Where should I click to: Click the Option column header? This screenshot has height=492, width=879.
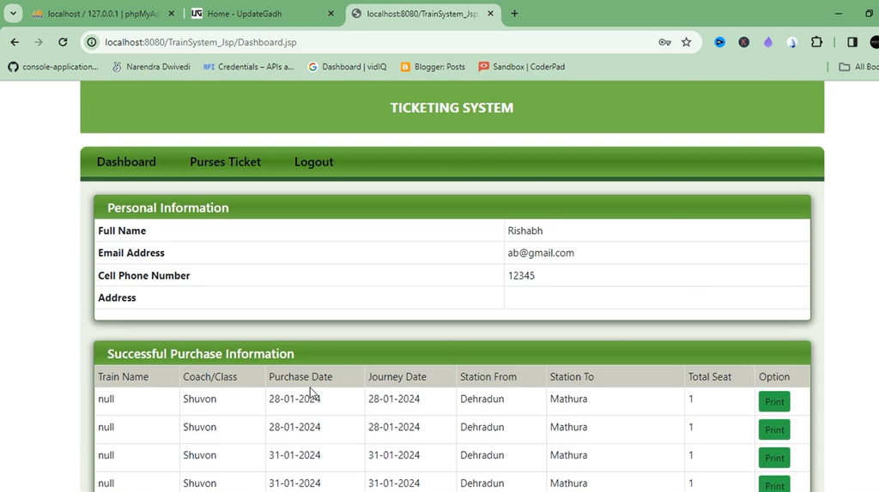click(x=774, y=376)
